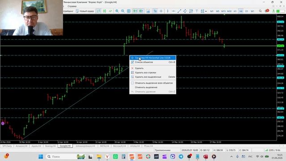Open the Boeing,H4 chart tab
Viewport: 286px width, 161px height.
[x=50, y=146]
